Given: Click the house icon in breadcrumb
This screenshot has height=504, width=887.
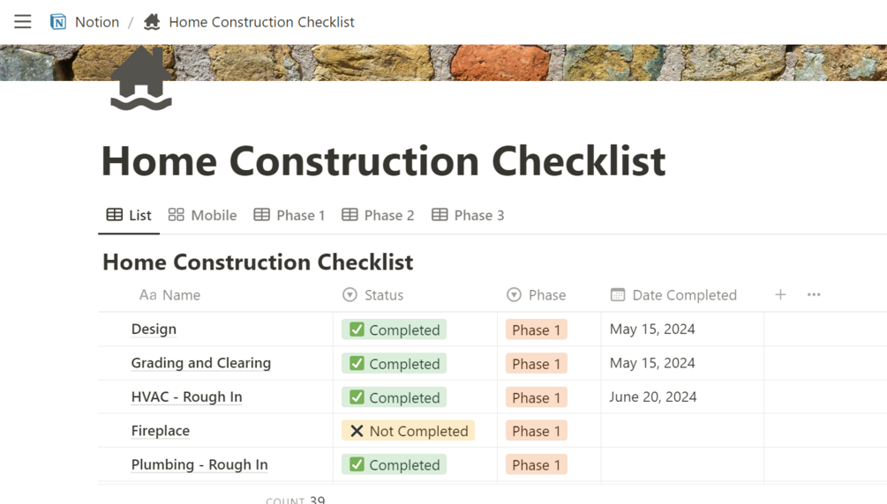Looking at the screenshot, I should point(152,22).
